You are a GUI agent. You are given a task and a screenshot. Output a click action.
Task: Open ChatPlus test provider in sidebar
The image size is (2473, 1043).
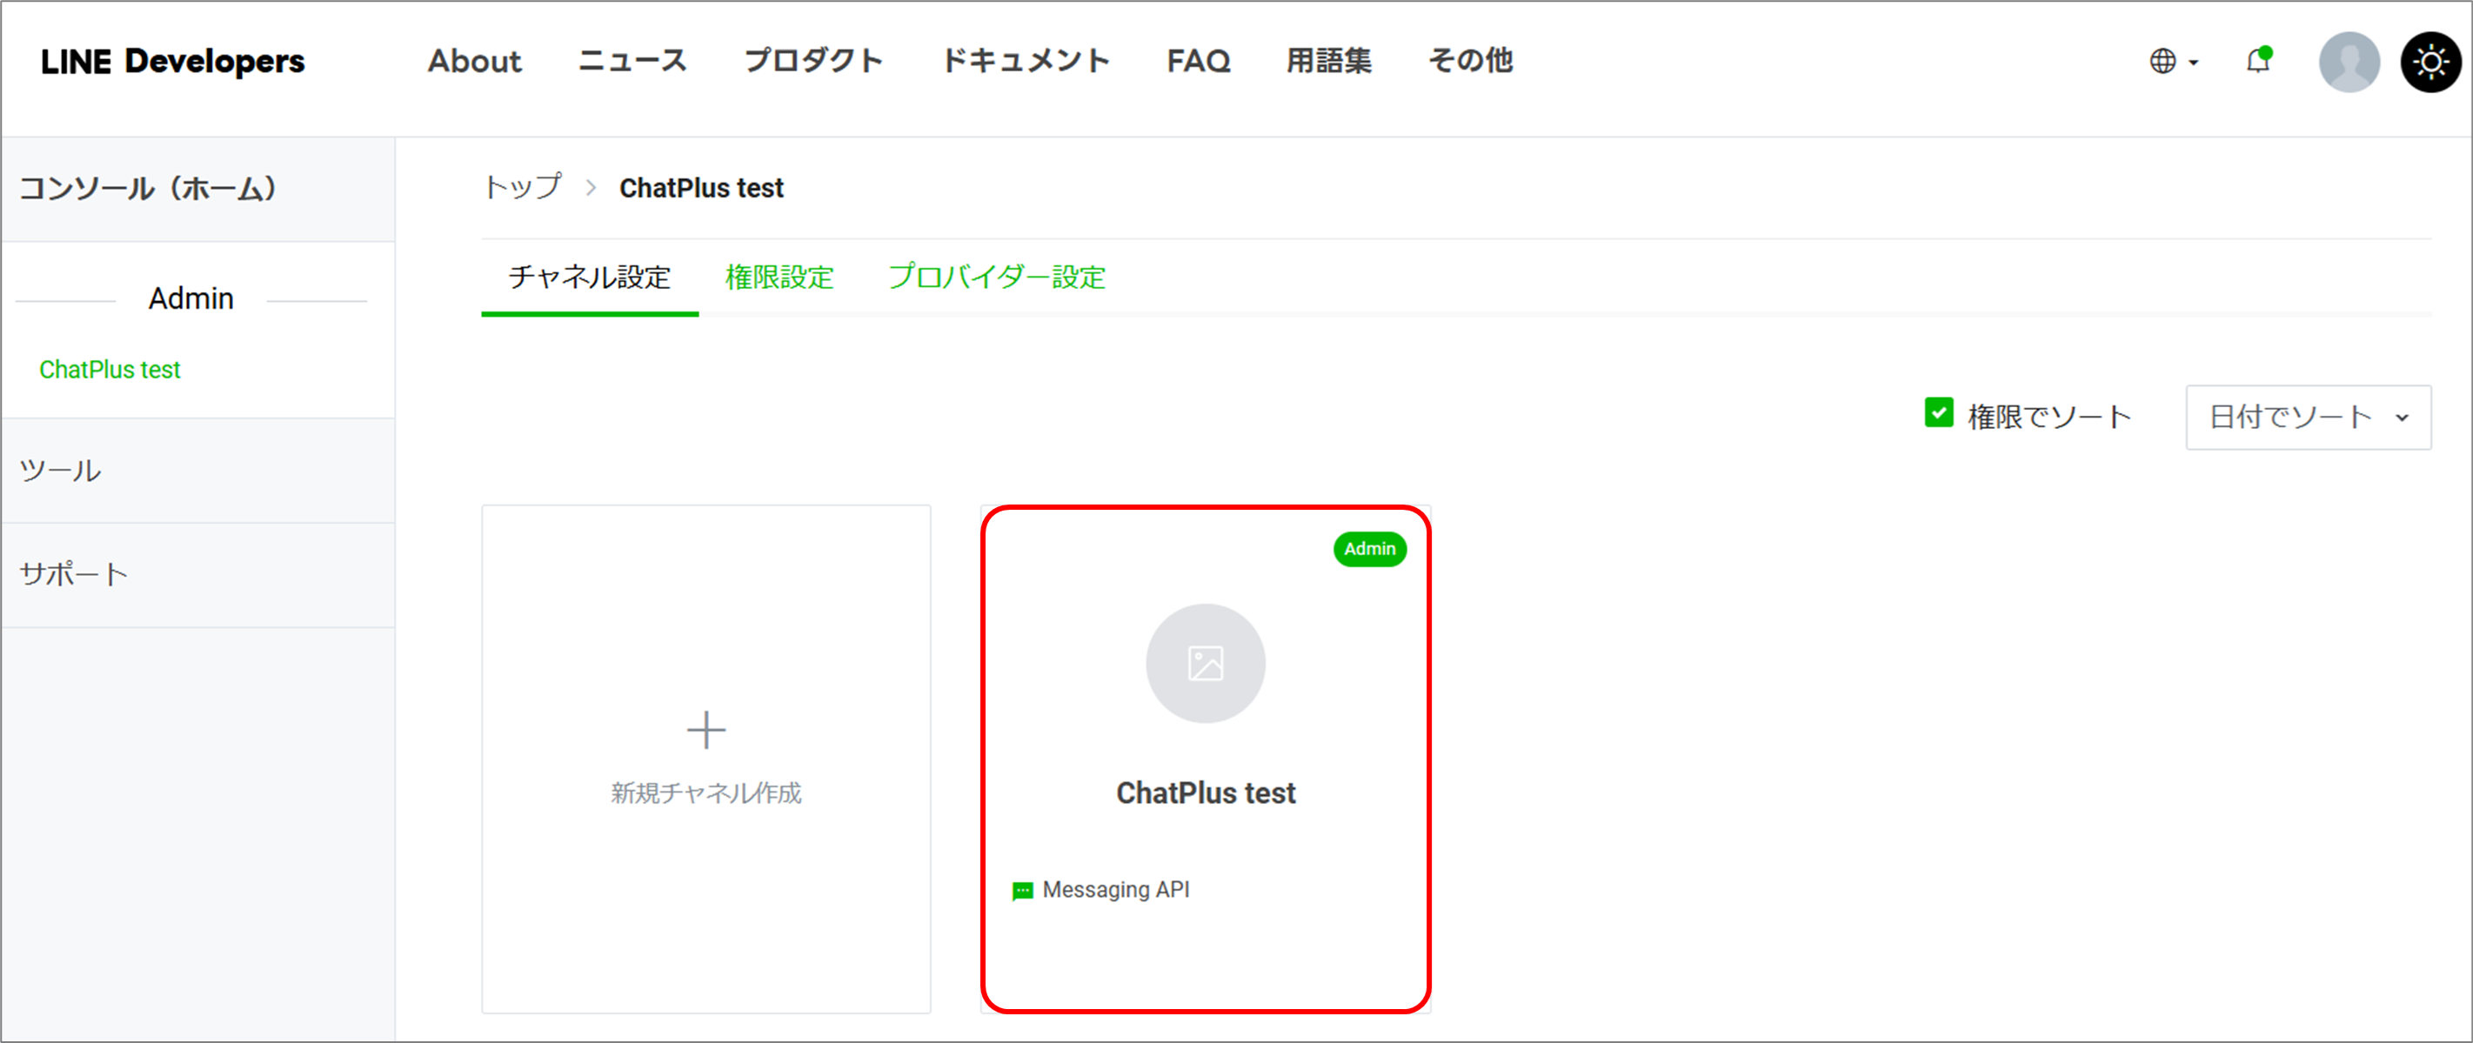pos(110,370)
